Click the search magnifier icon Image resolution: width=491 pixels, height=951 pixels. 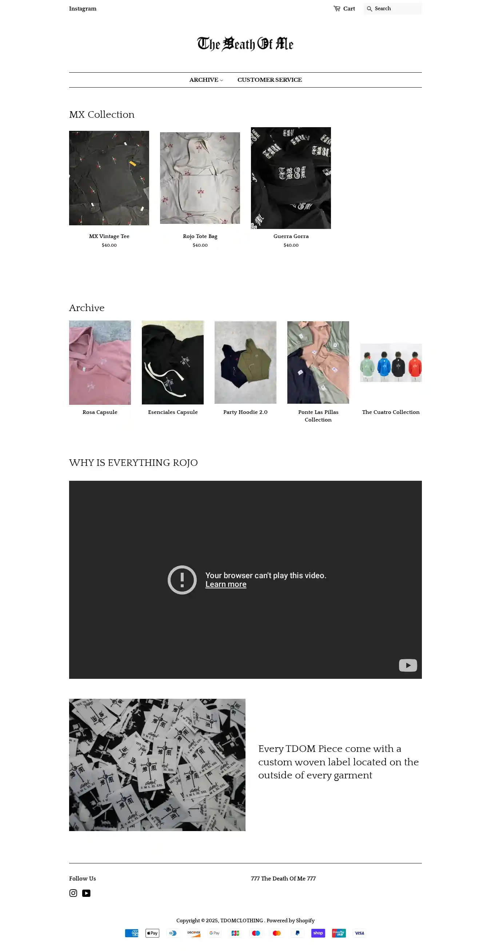369,8
